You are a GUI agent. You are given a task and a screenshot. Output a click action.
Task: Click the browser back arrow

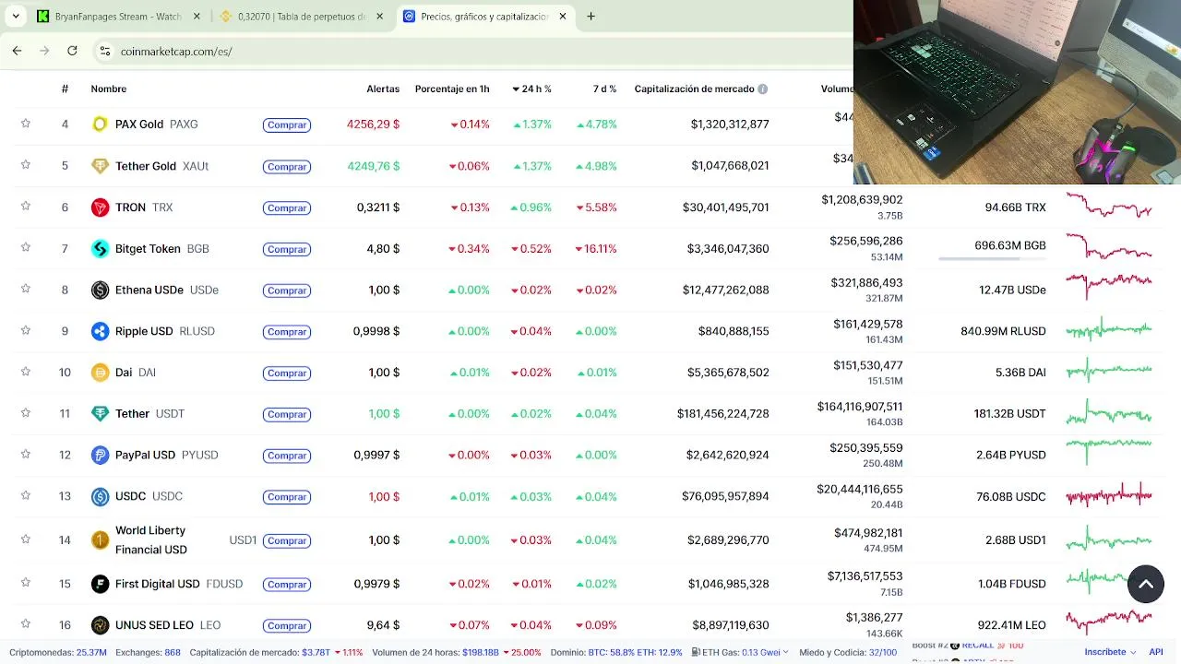tap(17, 51)
